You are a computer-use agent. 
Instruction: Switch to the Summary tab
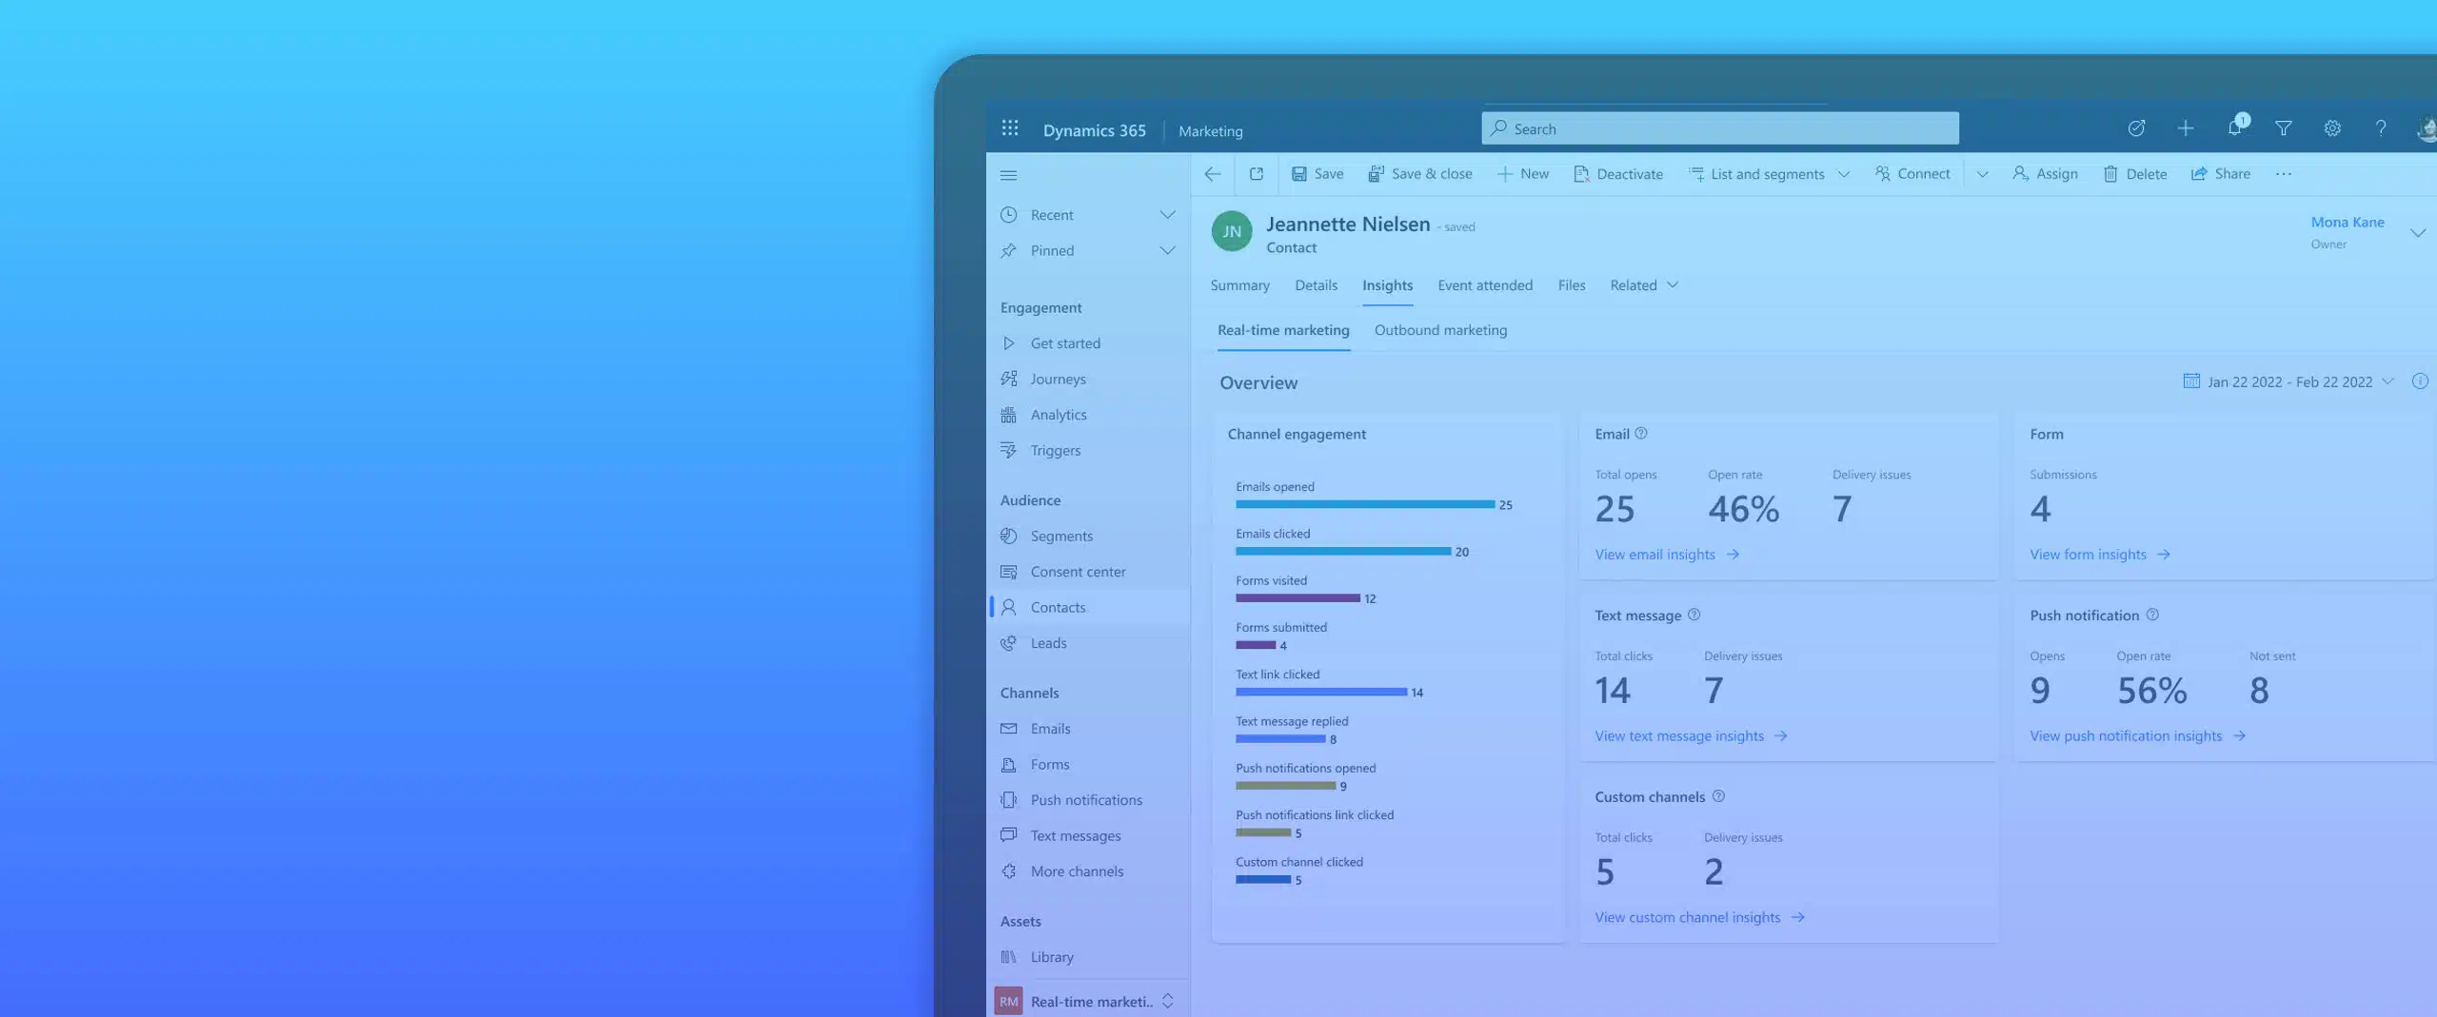pyautogui.click(x=1239, y=285)
